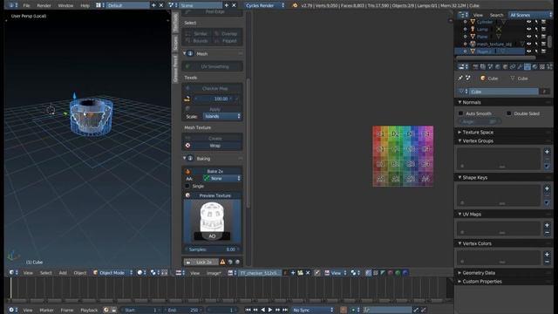Click the Play animation button
Screen dimensions: 558x314
[x=270, y=311]
